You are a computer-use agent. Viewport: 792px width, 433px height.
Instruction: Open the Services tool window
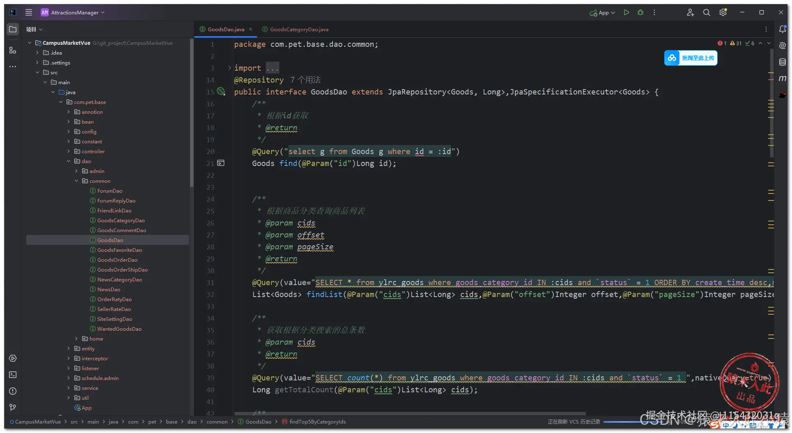(13, 358)
